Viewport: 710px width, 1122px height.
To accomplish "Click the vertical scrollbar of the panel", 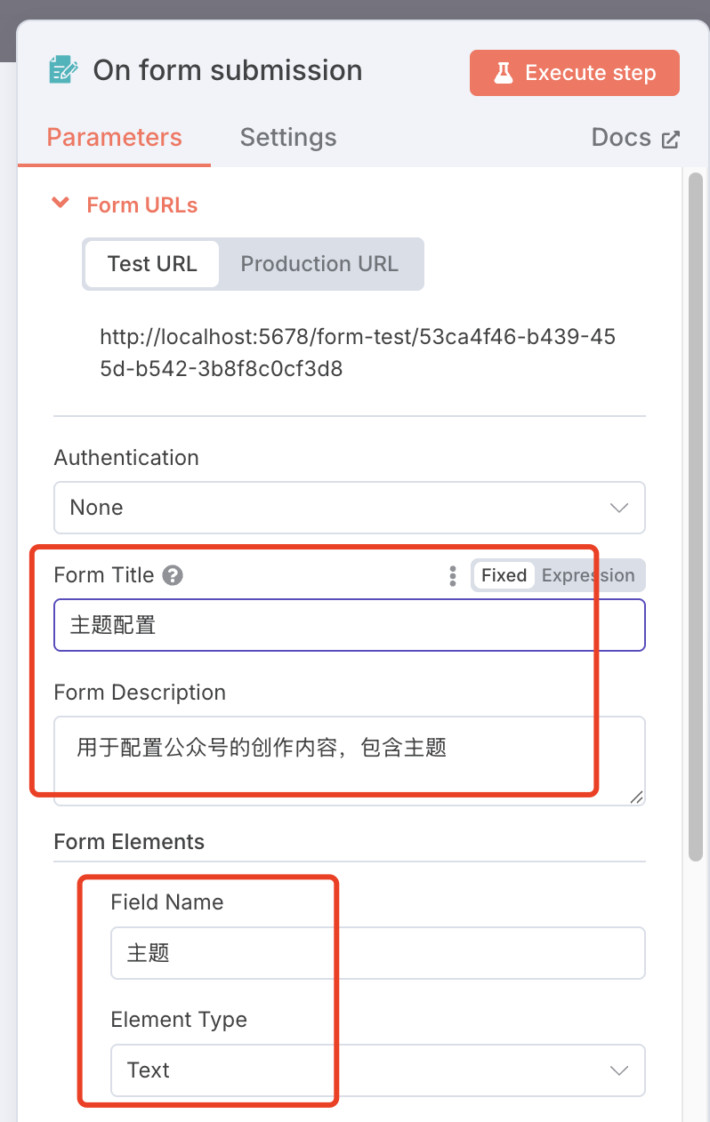I will click(x=696, y=516).
